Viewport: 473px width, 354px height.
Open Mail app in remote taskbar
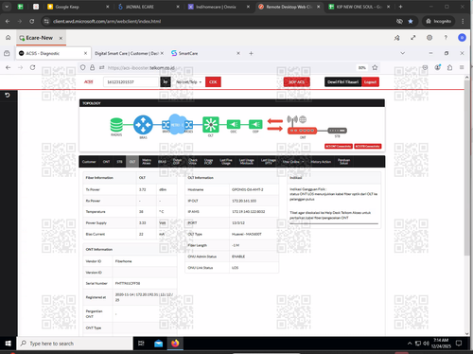(159, 344)
